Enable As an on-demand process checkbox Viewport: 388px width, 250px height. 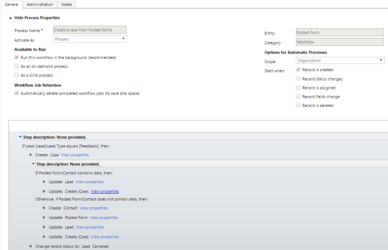(17, 66)
